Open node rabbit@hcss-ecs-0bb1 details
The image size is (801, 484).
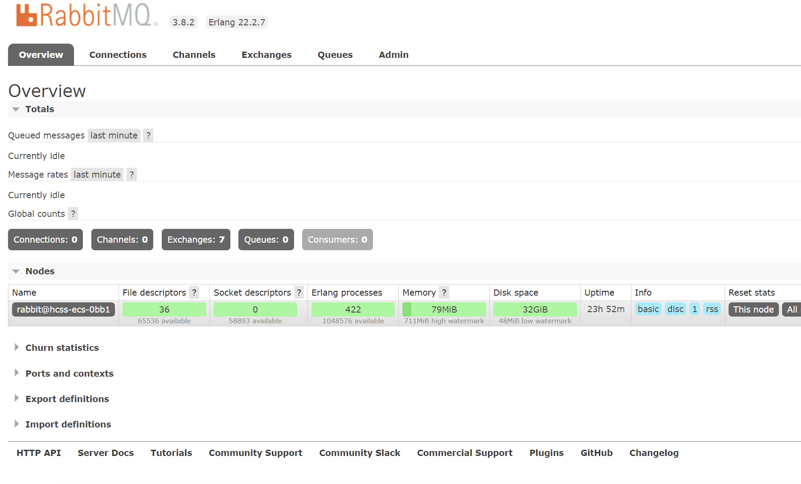[63, 309]
